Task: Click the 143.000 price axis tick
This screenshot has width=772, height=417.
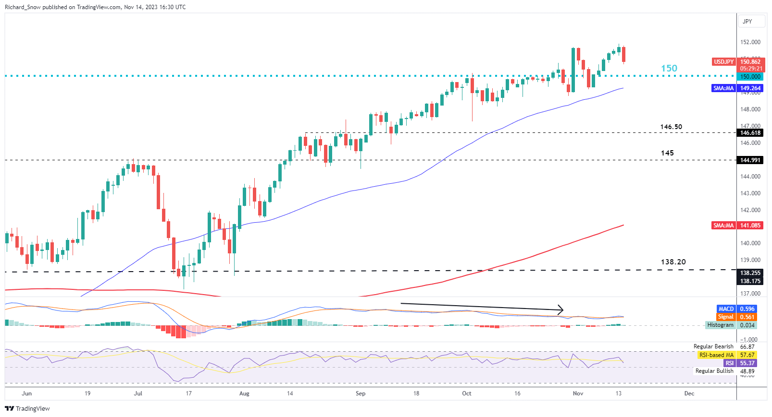Action: (x=750, y=193)
